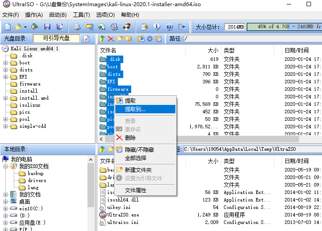Screen dimensions: 322x231
Task: Click the horizontal scrollbar left arrow
Action: pyautogui.click(x=101, y=139)
